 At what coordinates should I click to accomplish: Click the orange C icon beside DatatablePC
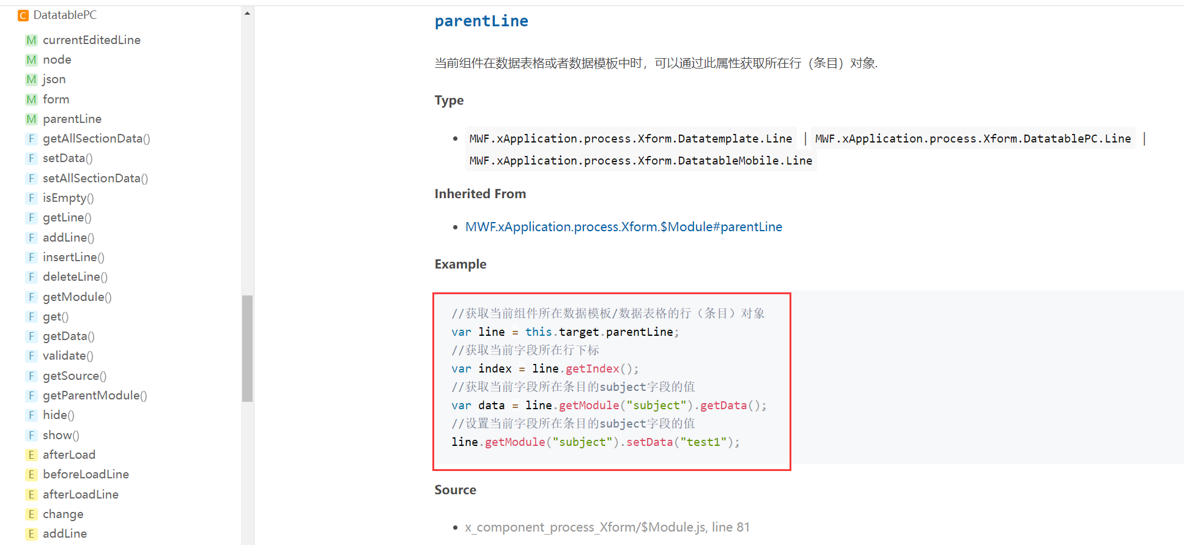pyautogui.click(x=23, y=15)
